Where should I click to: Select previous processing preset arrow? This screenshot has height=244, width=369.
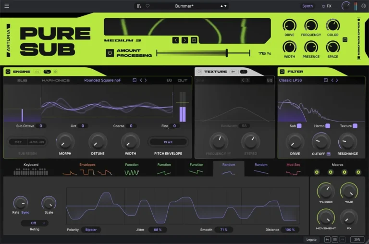[175, 40]
